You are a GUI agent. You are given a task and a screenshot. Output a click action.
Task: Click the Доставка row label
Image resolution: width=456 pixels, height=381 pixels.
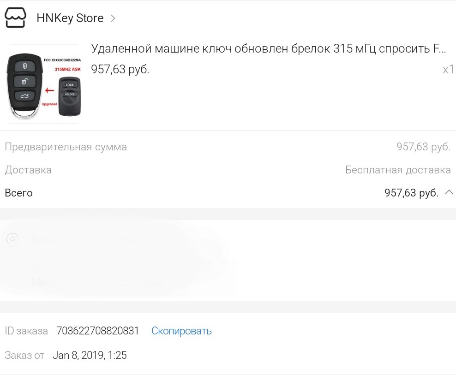28,170
